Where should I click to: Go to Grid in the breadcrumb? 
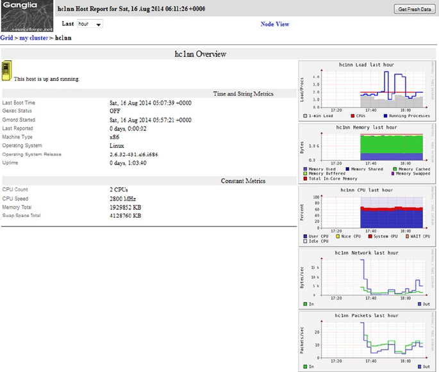point(6,38)
